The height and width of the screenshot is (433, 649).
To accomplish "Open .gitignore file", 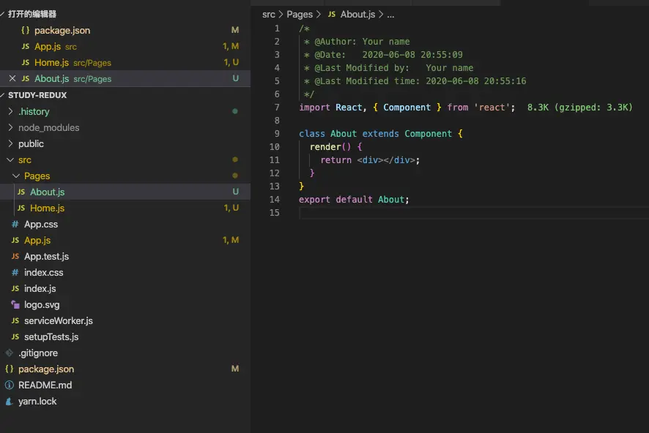I will [x=125, y=353].
